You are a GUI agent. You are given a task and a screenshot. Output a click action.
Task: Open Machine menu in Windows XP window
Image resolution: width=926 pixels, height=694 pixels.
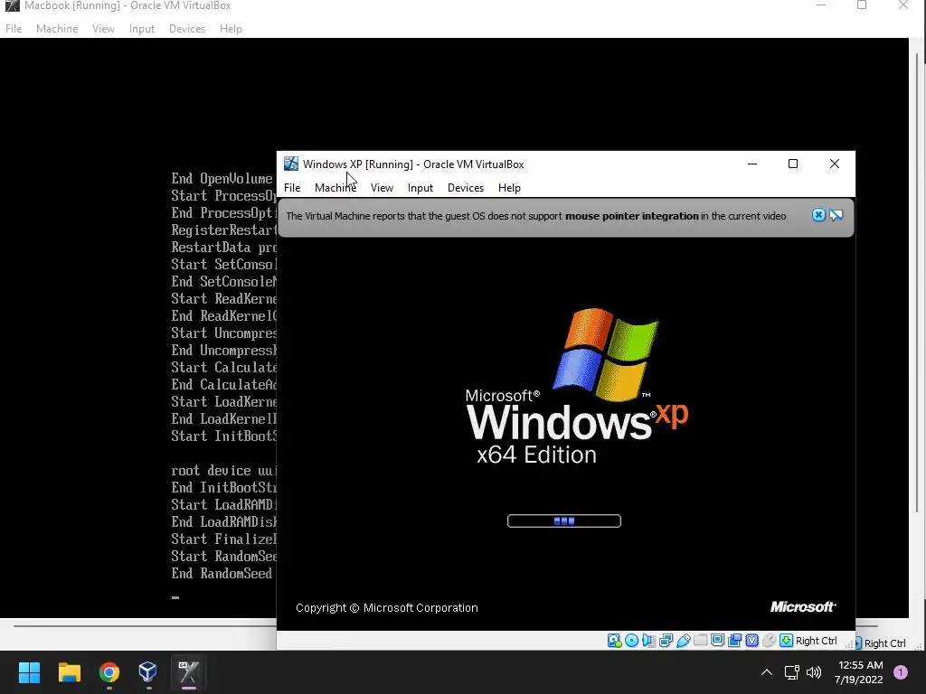tap(335, 188)
